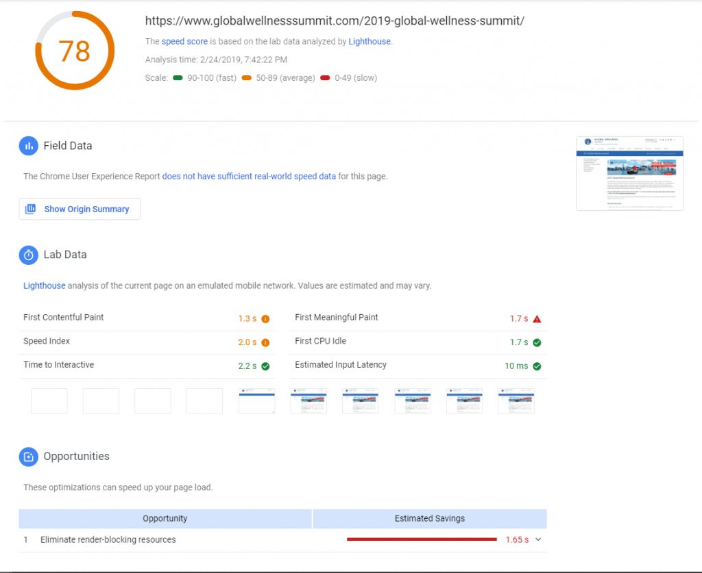Select the last filmstrip thumbnail frame
This screenshot has width=702, height=573.
pos(516,401)
